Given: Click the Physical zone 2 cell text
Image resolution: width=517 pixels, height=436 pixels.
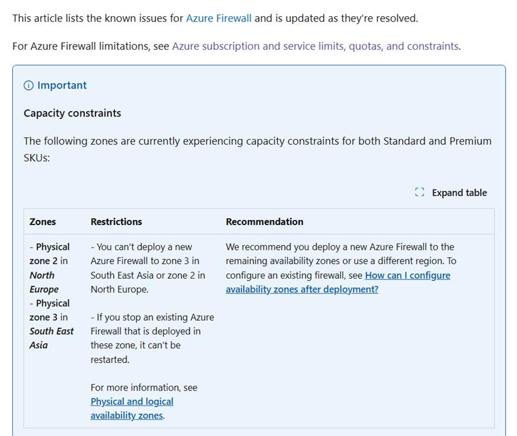Looking at the screenshot, I should pos(50,254).
